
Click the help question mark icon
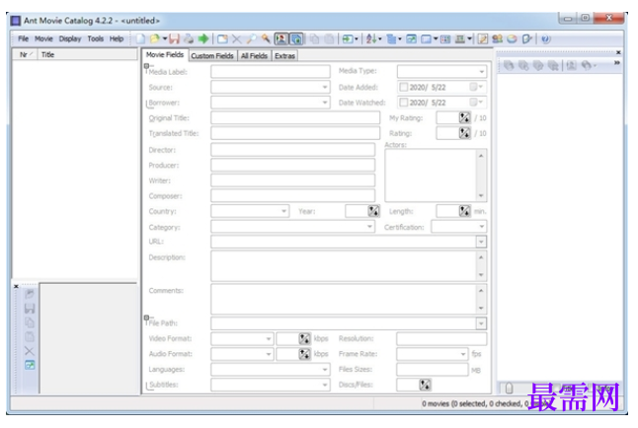(x=545, y=39)
